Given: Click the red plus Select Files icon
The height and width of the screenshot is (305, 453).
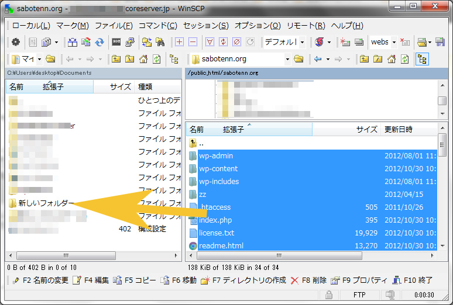Looking at the screenshot, I should click(x=179, y=42).
